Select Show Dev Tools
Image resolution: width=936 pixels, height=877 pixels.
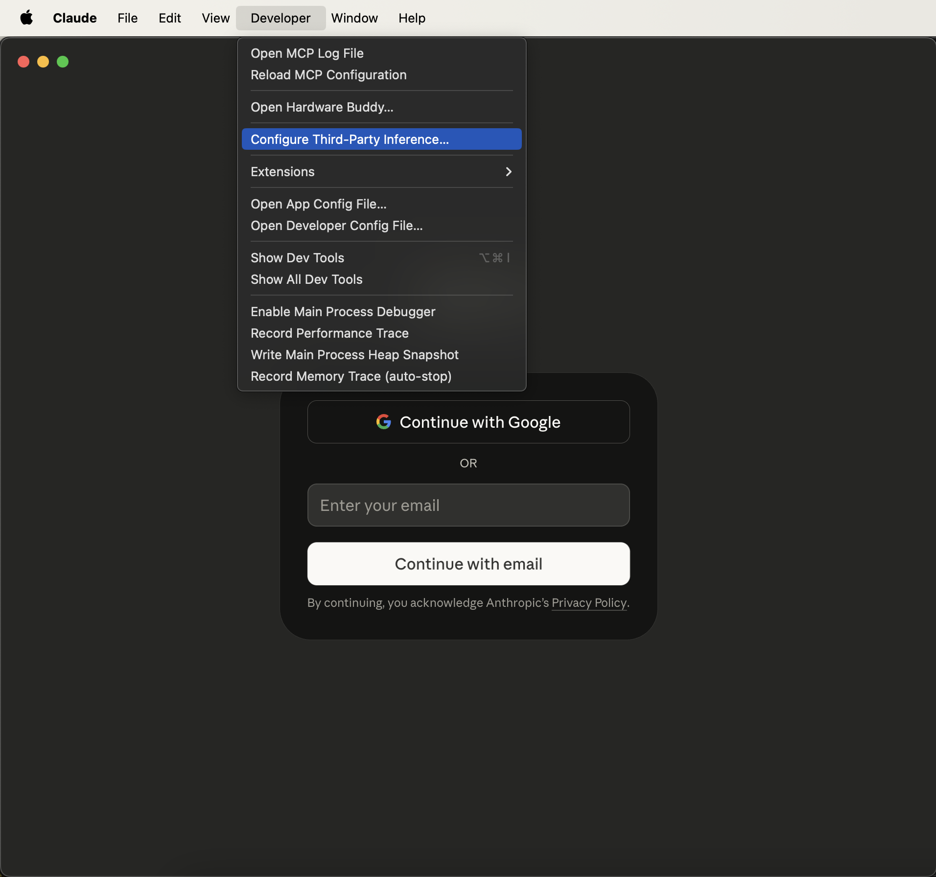pos(297,257)
